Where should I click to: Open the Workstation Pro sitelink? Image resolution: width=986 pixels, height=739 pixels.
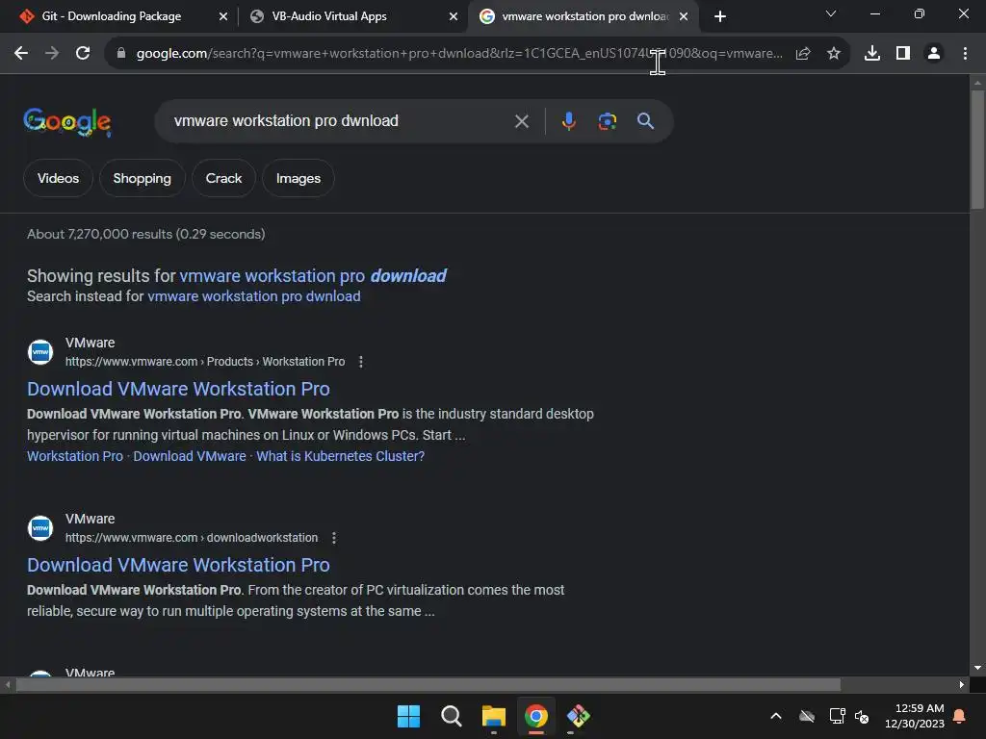[75, 456]
